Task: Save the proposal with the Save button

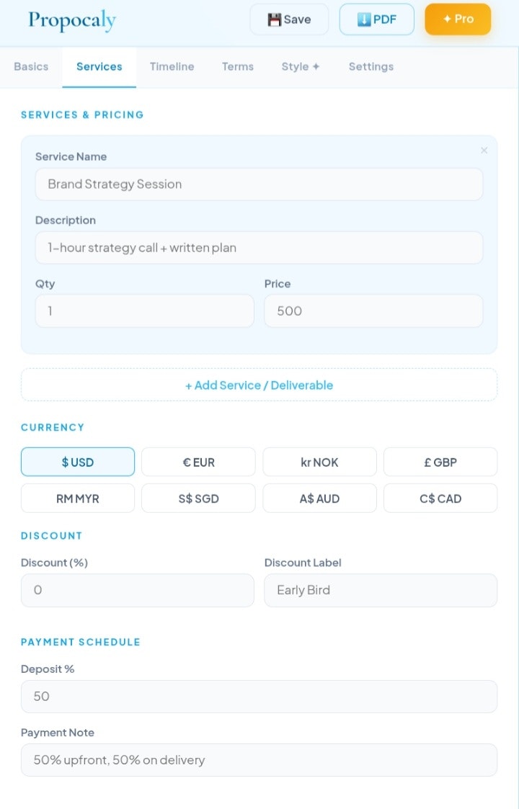Action: [289, 19]
